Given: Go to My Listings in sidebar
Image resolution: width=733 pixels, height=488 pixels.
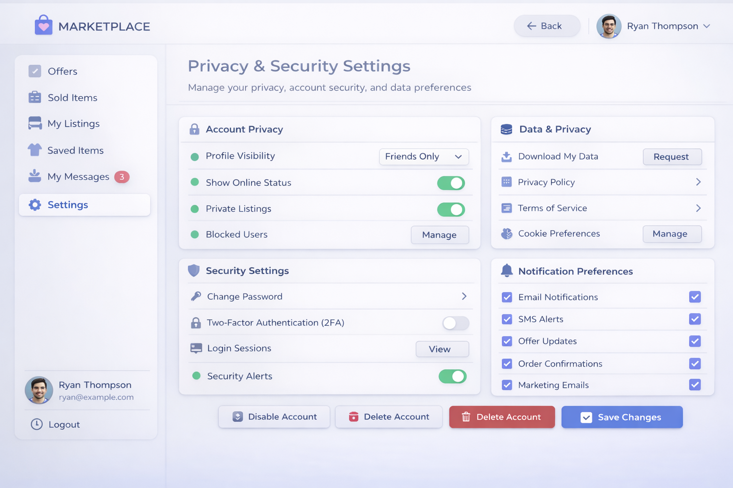Looking at the screenshot, I should (x=73, y=124).
